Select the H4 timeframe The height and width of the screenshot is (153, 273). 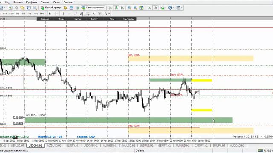pyautogui.click(x=23, y=14)
